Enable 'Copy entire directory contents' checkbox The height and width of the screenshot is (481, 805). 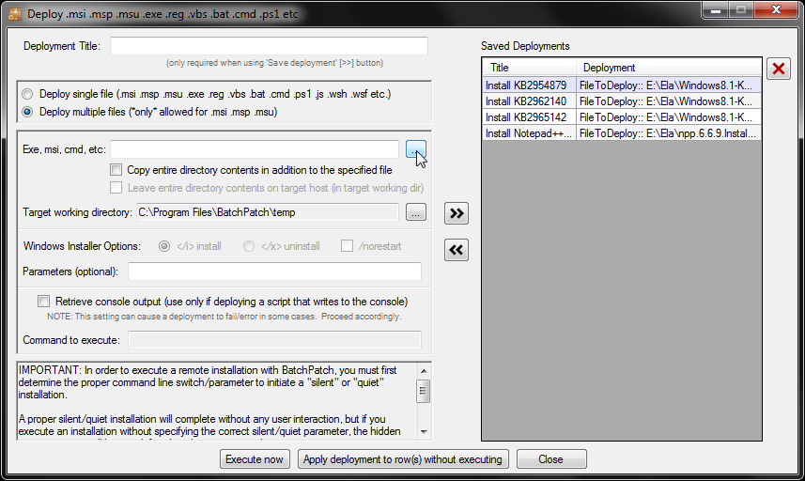point(116,170)
